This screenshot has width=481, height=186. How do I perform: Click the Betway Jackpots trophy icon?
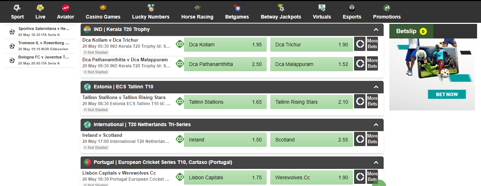pyautogui.click(x=281, y=7)
